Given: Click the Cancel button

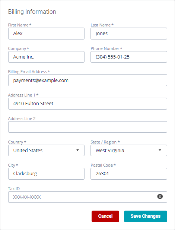Looking at the screenshot, I should [105, 216].
